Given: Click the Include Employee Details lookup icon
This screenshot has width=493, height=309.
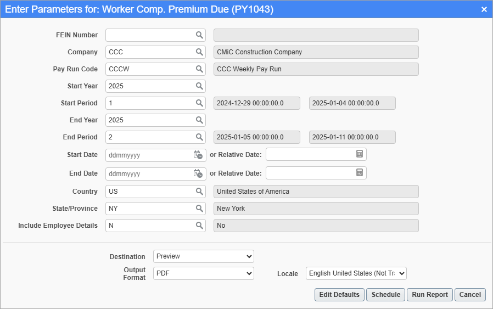Looking at the screenshot, I should (x=199, y=226).
